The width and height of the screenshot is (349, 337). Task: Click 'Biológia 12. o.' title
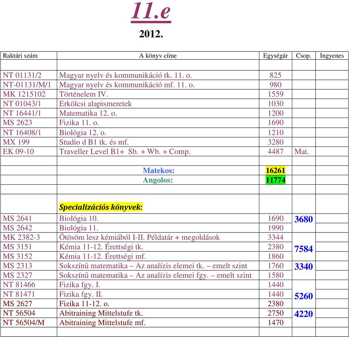[x=83, y=133]
